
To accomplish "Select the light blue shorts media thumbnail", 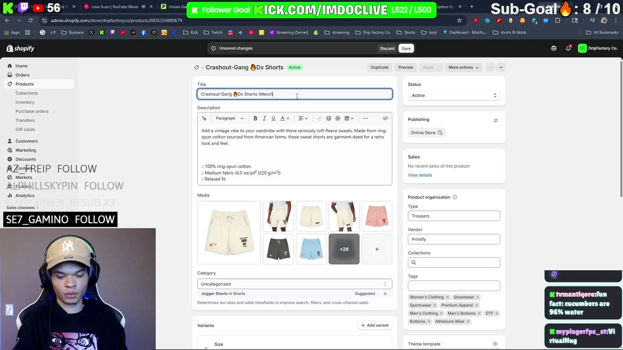I will [311, 249].
